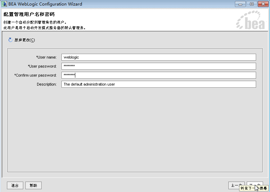Image resolution: width=270 pixels, height=192 pixels.
Task: Click the wizard globe icon in title bar
Action: 4,4
